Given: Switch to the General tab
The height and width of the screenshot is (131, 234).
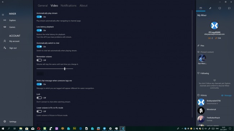Looking at the screenshot, I should 43,5.
